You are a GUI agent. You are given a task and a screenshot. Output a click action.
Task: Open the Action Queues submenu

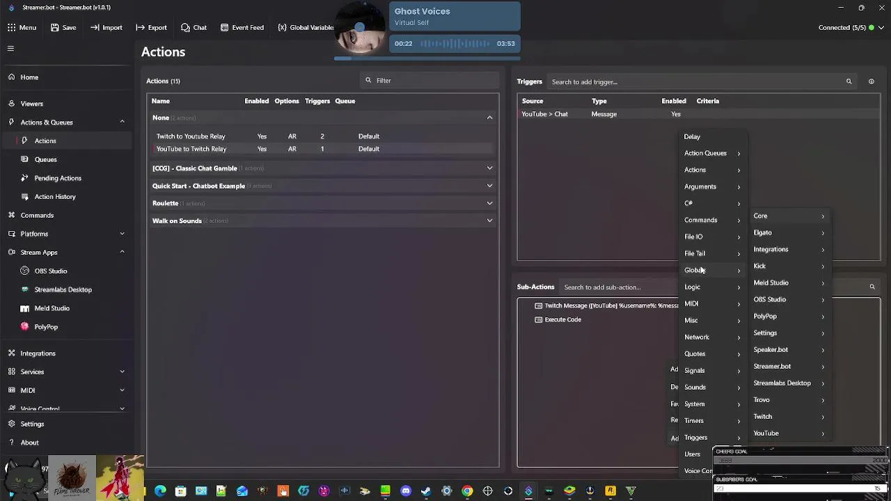(713, 153)
